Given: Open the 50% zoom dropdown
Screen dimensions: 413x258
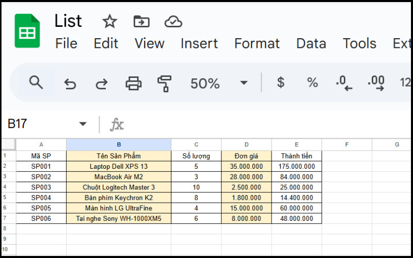Looking at the screenshot, I should pos(244,83).
